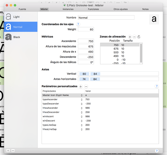Select alignment zone at position 675
The height and width of the screenshot is (155, 167).
(120, 49)
